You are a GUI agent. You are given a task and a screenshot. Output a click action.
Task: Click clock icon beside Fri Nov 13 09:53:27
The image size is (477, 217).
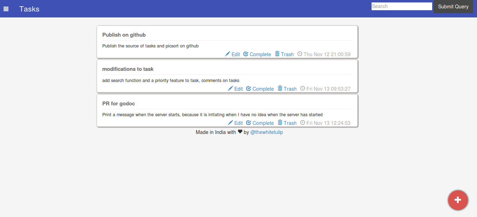tap(303, 88)
